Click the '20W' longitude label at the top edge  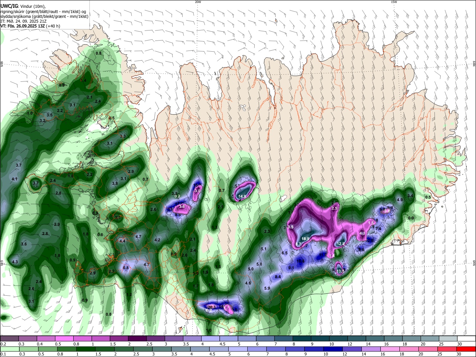(198, 2)
